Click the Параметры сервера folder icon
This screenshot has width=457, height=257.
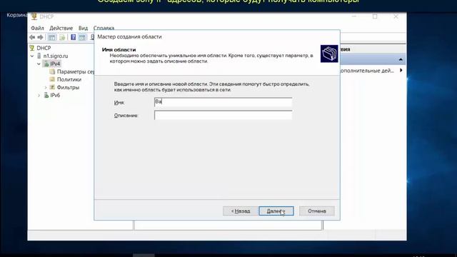52,71
